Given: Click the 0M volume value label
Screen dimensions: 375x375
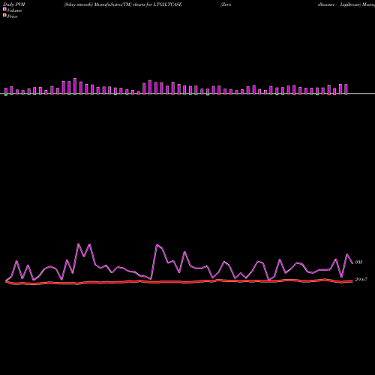Looking at the screenshot, I should (x=358, y=262).
